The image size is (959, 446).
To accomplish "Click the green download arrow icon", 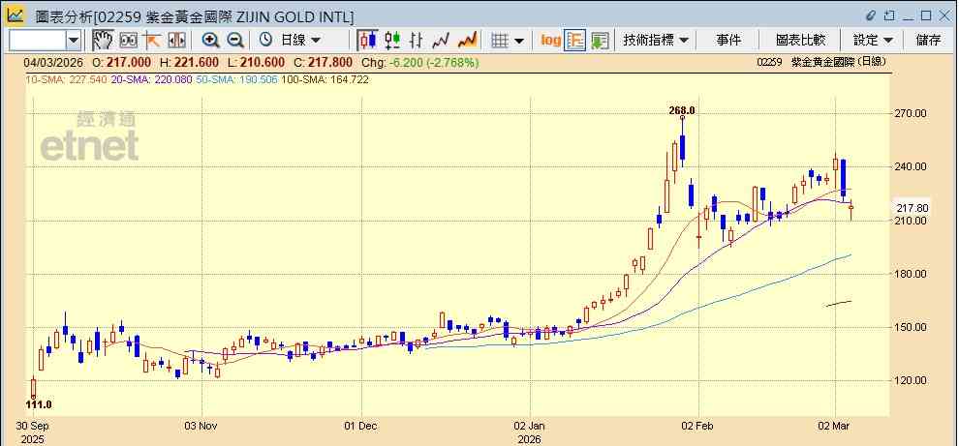I will (x=600, y=41).
